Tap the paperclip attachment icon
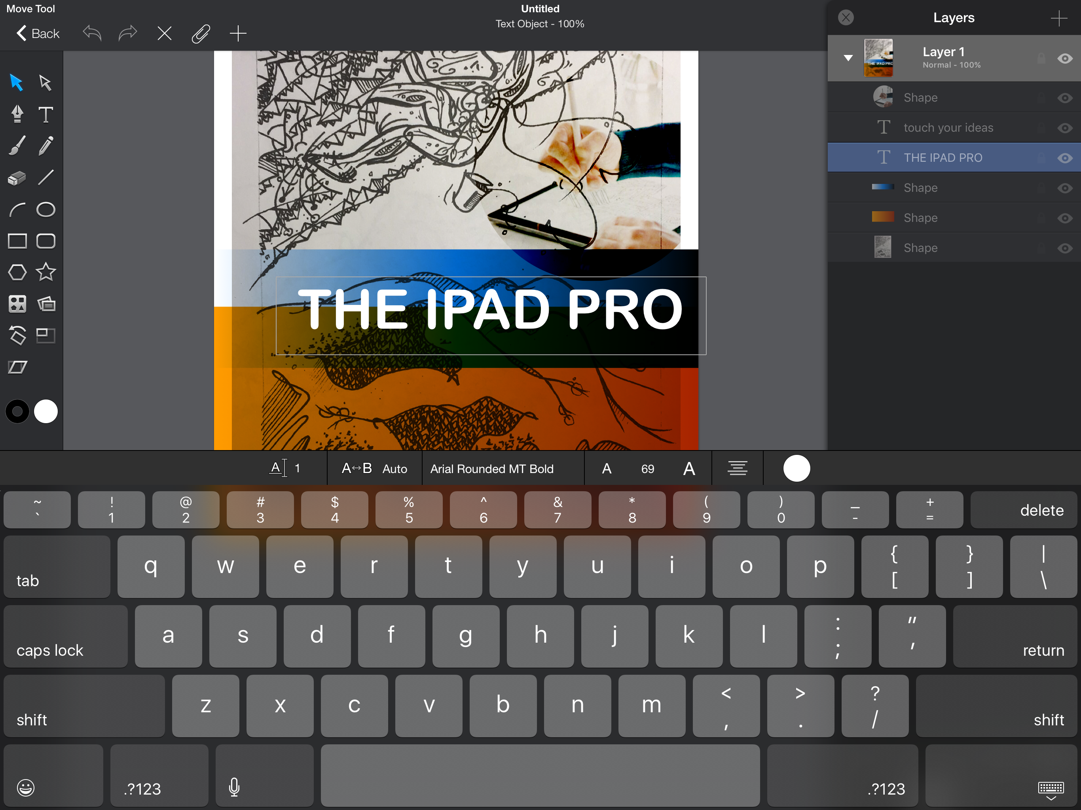The height and width of the screenshot is (810, 1081). 200,33
